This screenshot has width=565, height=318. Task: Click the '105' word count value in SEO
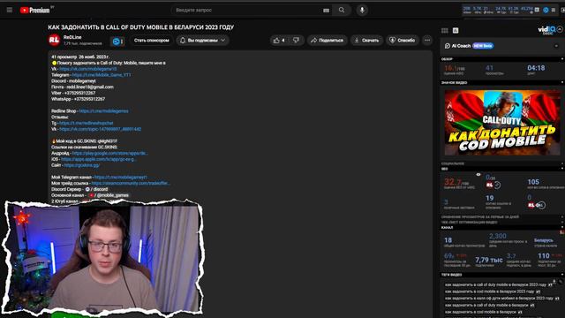[x=533, y=182]
